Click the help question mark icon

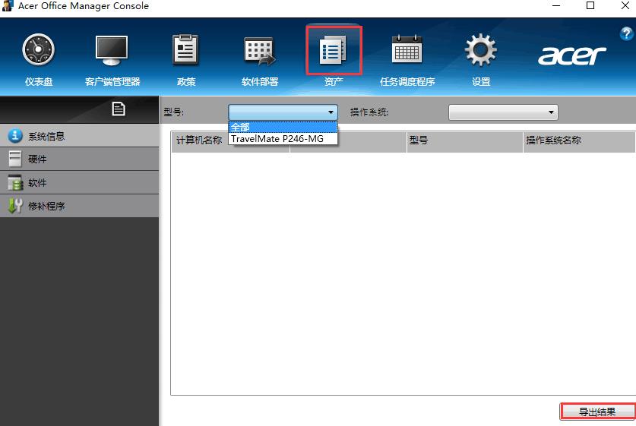click(627, 33)
